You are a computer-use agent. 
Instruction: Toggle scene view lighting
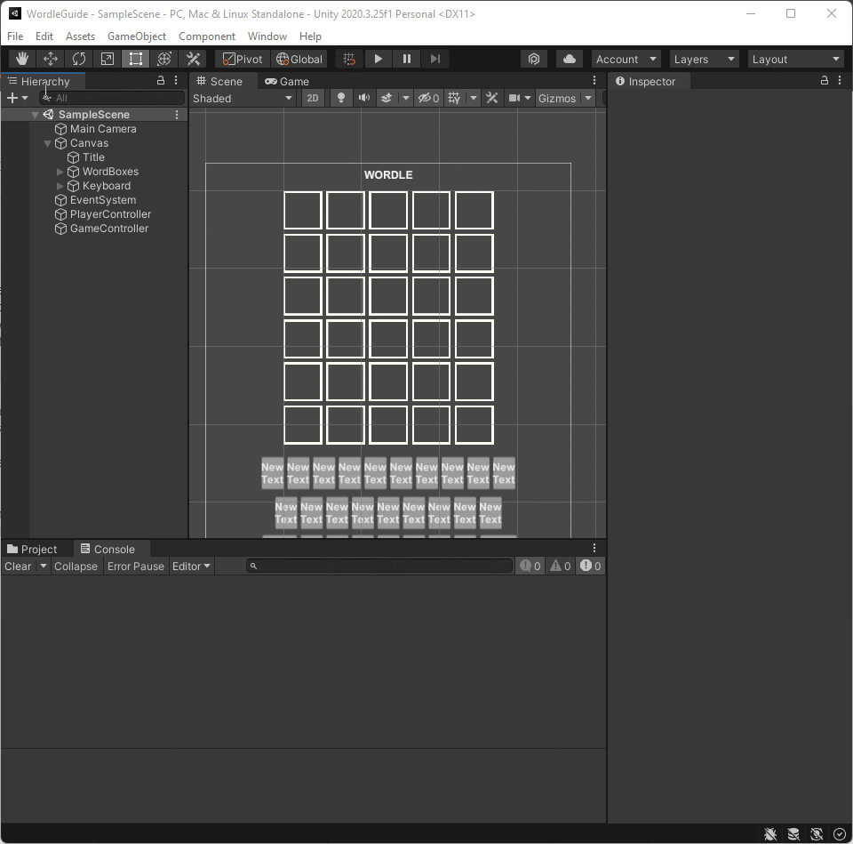[x=341, y=98]
